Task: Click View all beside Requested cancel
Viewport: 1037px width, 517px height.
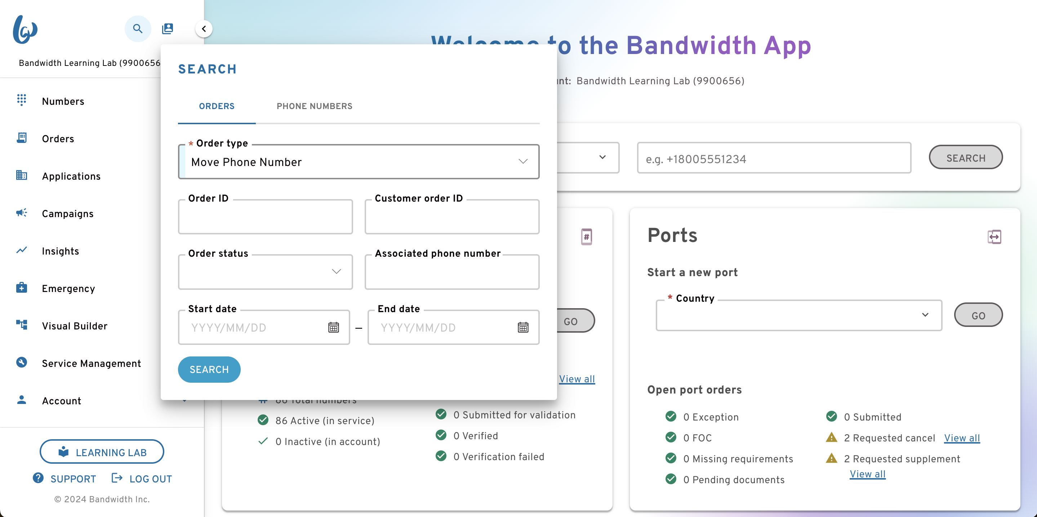Action: coord(962,438)
